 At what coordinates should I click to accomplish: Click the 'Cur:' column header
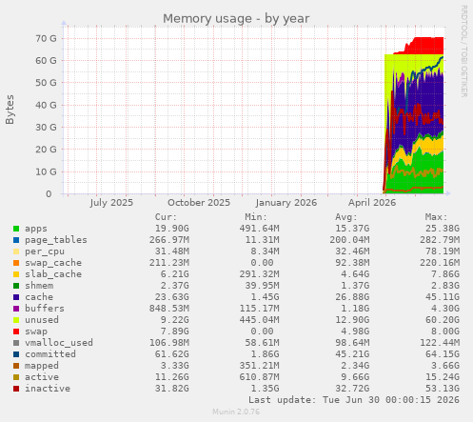pos(166,217)
